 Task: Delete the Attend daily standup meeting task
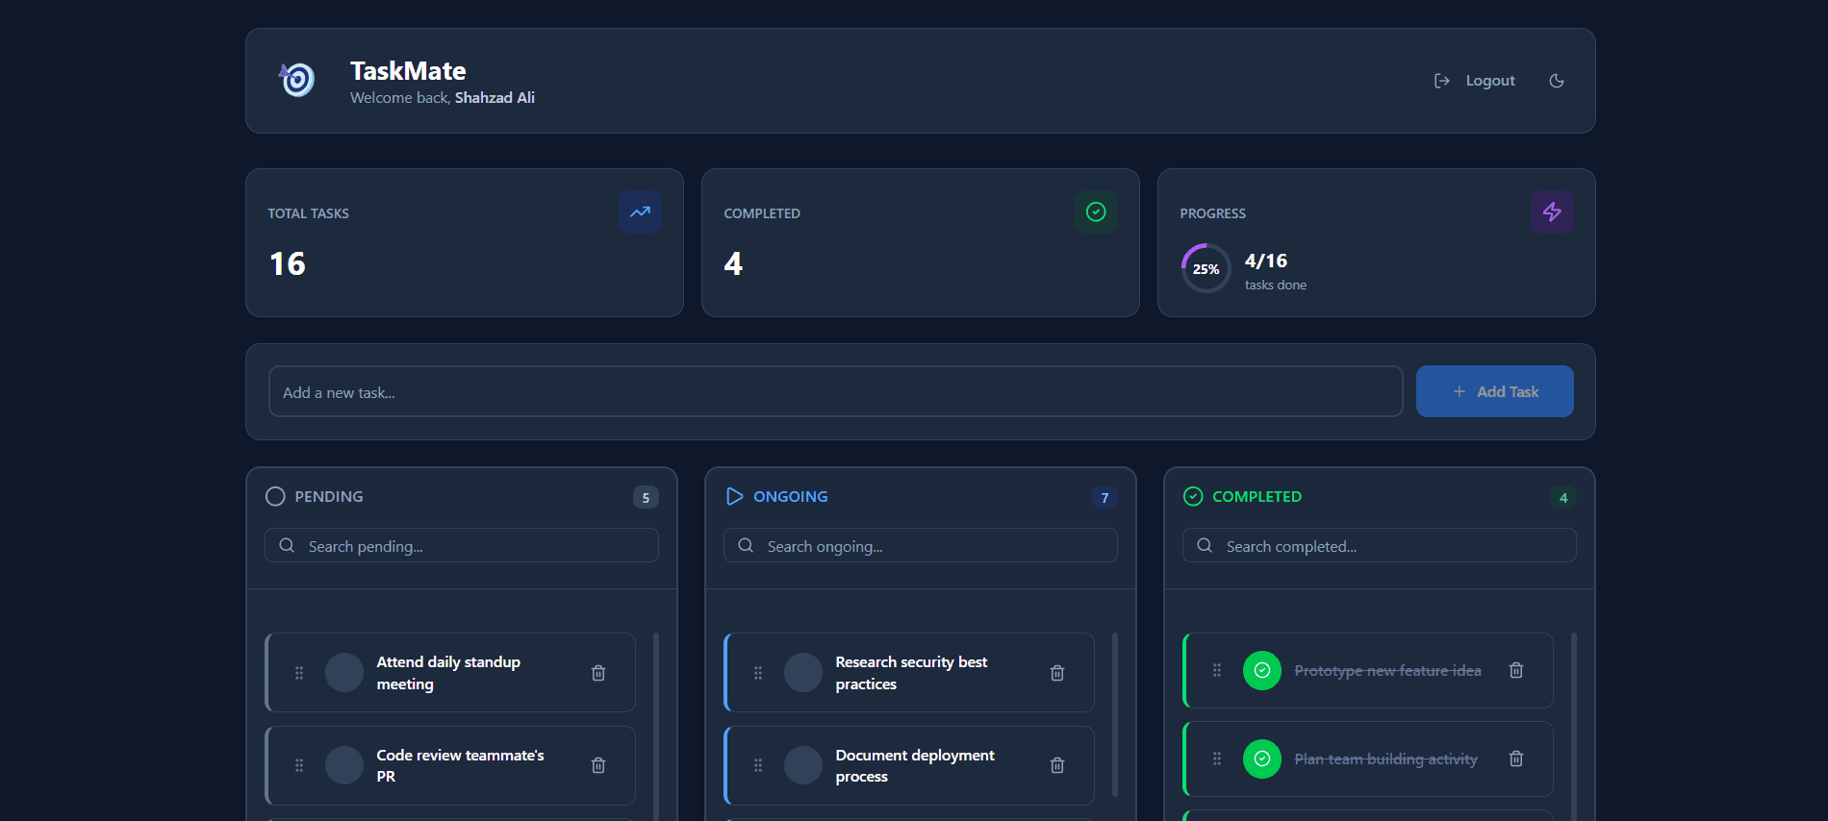(597, 673)
